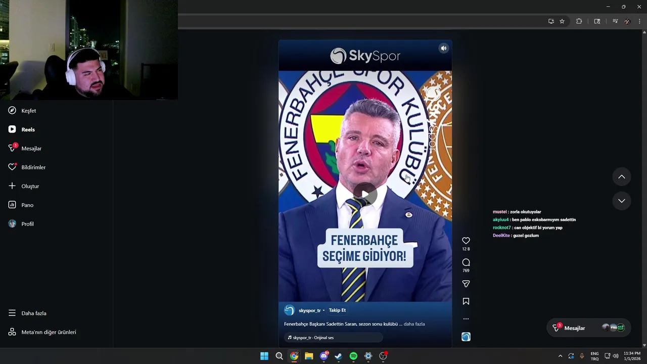This screenshot has height=364, width=647.
Task: Save reel with bookmark icon
Action: pyautogui.click(x=466, y=301)
